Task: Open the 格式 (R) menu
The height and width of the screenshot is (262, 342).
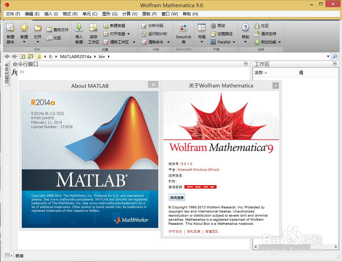Action: click(x=70, y=14)
